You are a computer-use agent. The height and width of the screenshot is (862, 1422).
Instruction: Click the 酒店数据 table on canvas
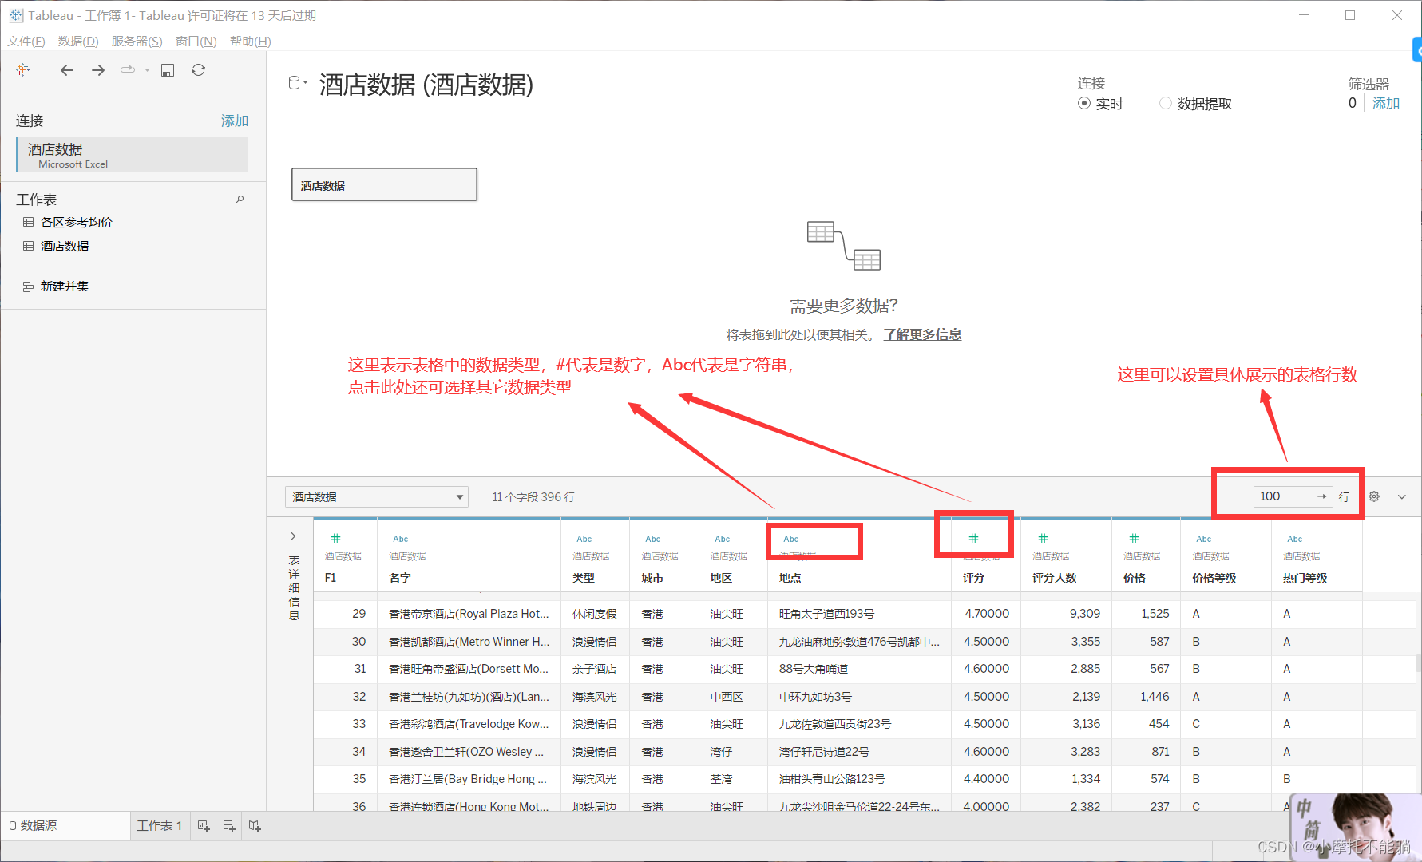(x=384, y=184)
